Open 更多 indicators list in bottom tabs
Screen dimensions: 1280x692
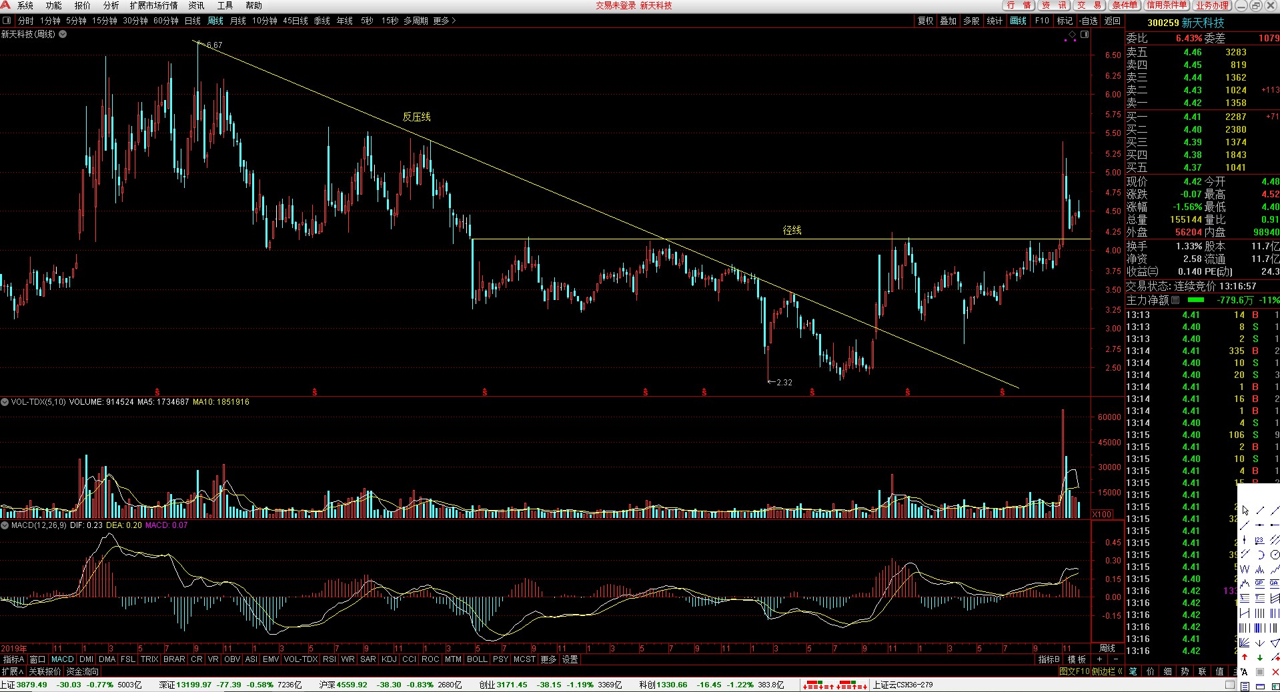coord(548,659)
